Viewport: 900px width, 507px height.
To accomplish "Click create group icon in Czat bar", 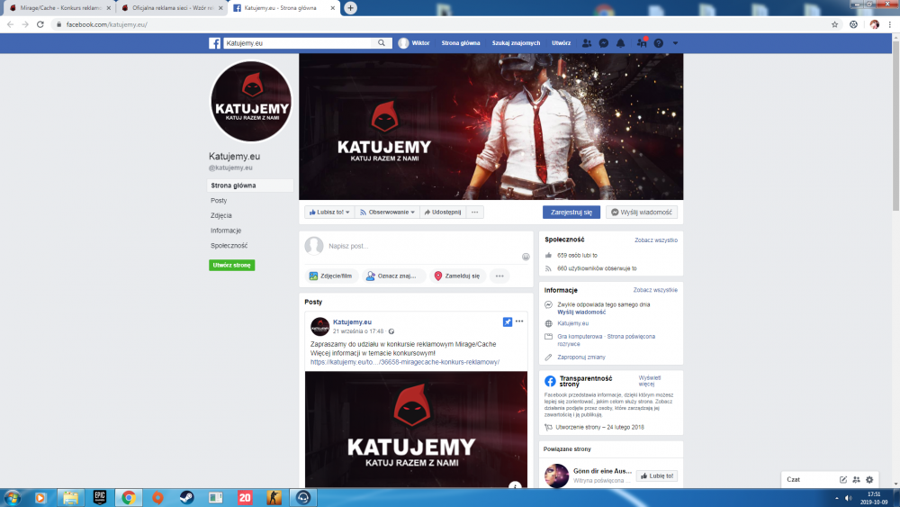I will tap(856, 479).
